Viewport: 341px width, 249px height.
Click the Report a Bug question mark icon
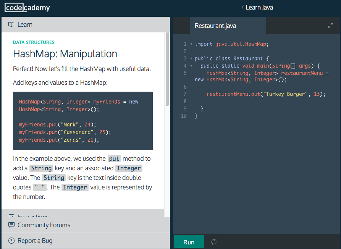pos(11,241)
